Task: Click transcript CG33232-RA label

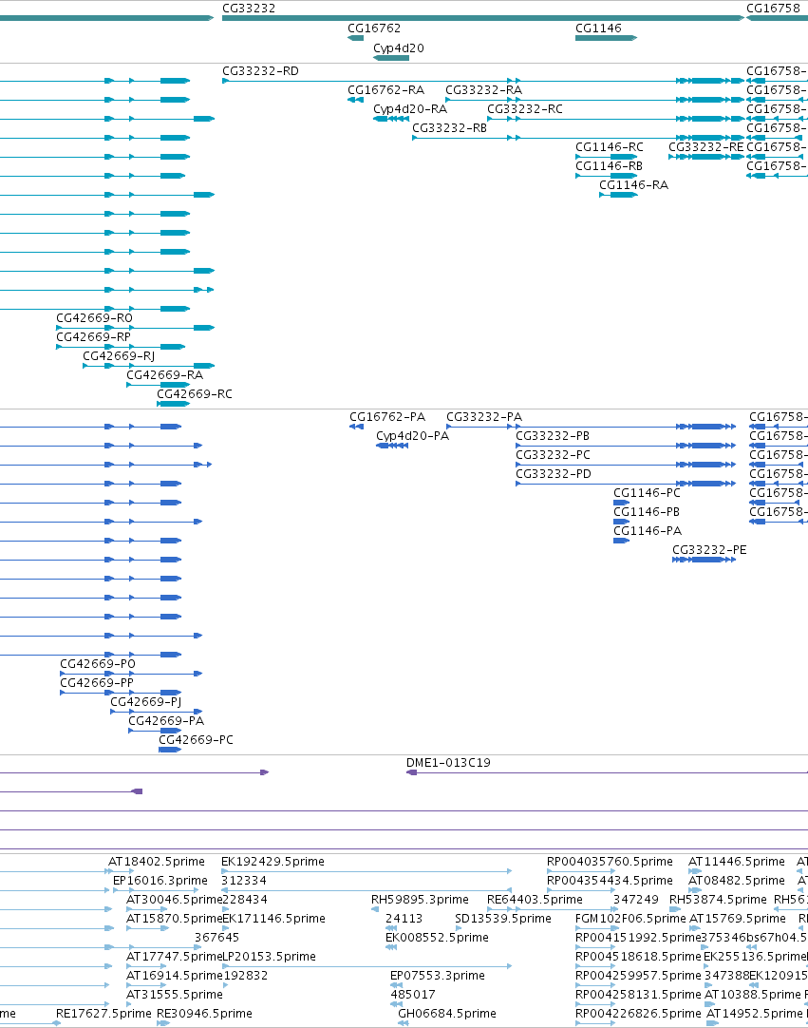Action: tap(483, 90)
